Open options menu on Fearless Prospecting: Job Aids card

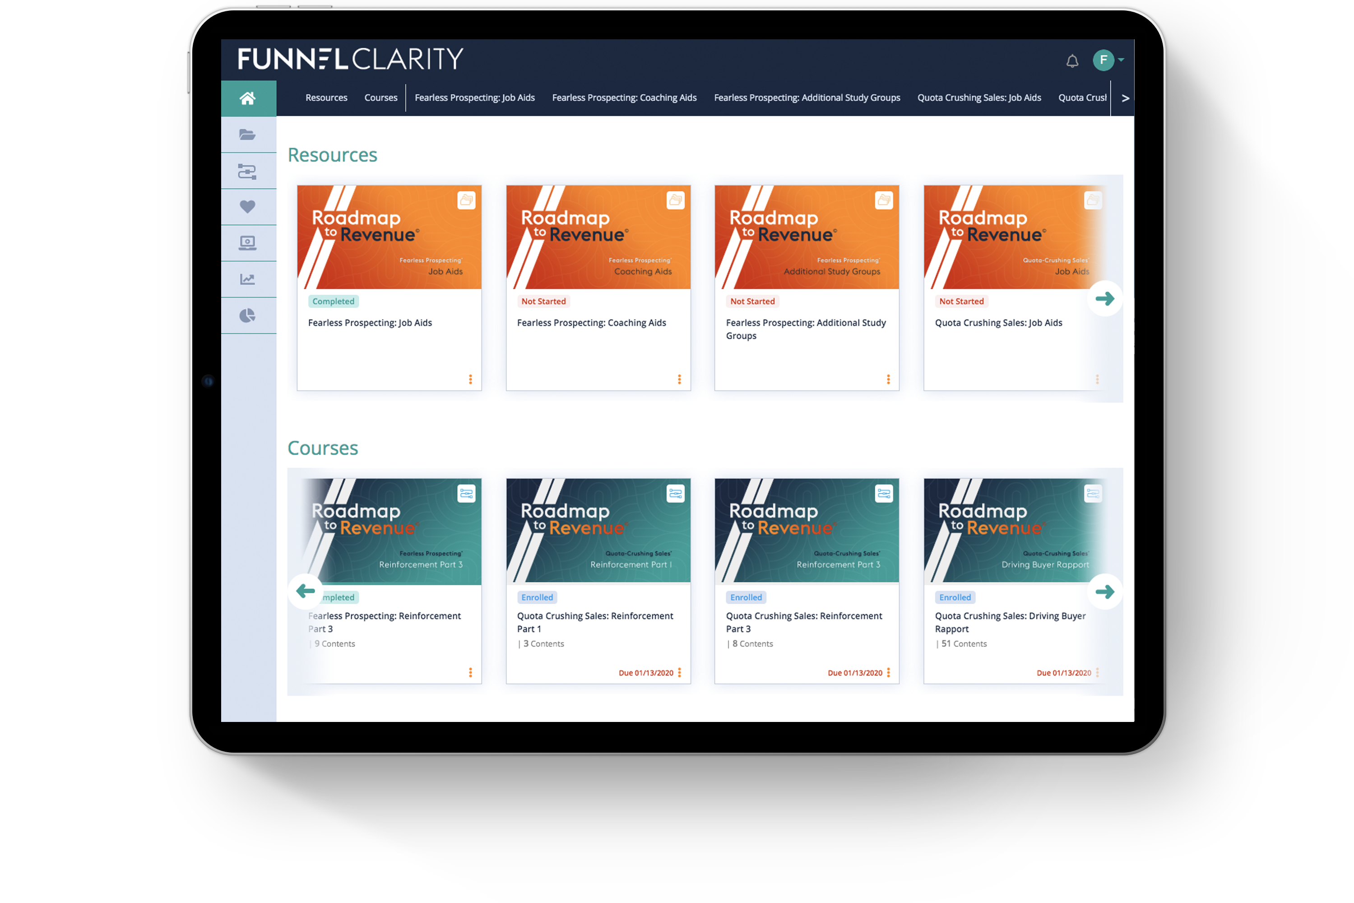pos(470,379)
